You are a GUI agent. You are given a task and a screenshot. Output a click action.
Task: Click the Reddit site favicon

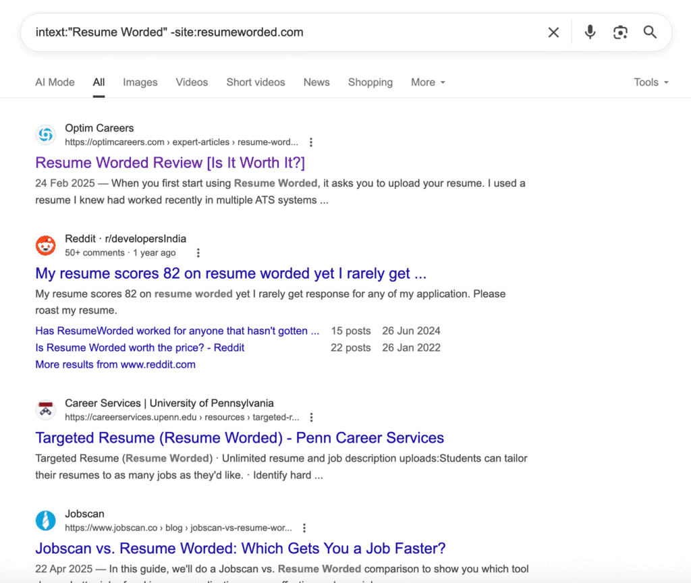coord(46,246)
